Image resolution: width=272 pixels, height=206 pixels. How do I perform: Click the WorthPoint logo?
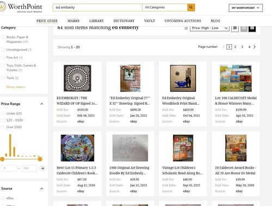click(21, 8)
